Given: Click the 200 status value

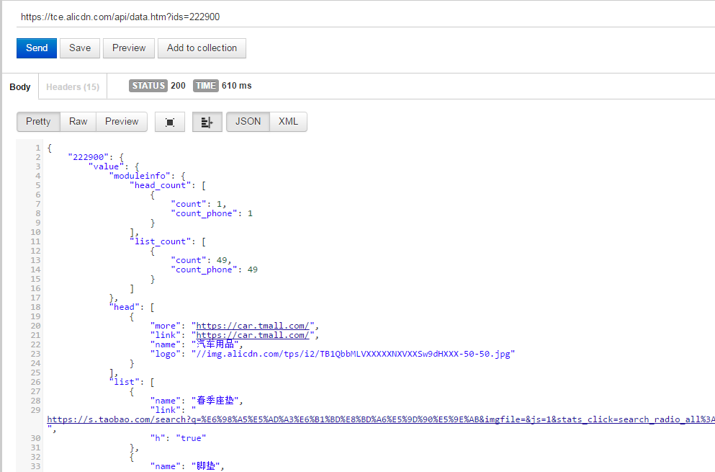Looking at the screenshot, I should pos(178,86).
